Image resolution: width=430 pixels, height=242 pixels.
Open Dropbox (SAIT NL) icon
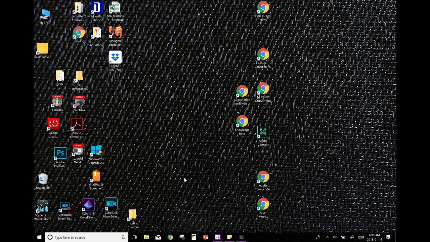coord(115,62)
